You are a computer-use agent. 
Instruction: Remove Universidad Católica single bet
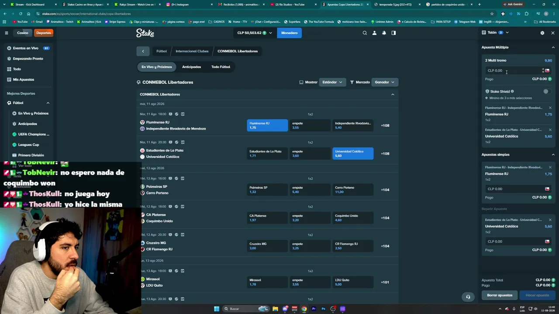[550, 220]
